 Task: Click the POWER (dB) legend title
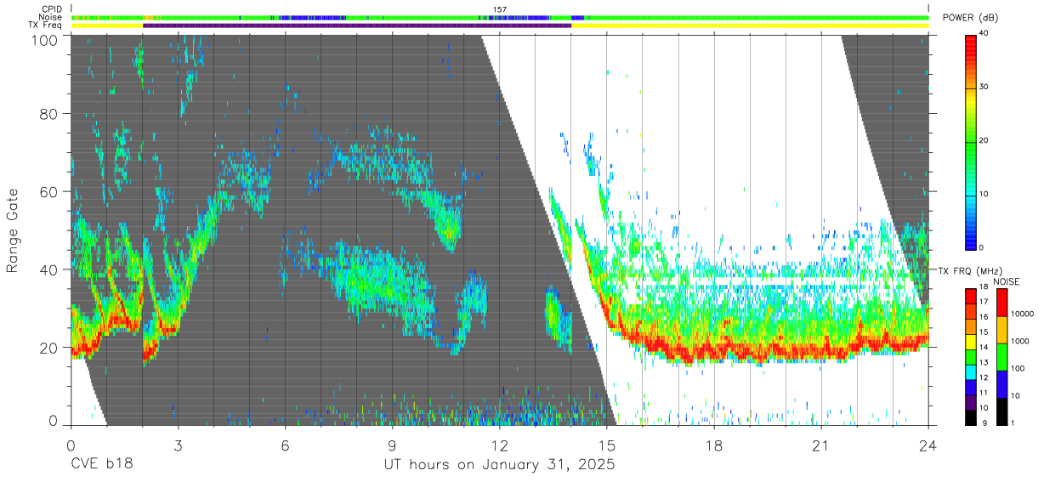(x=970, y=18)
